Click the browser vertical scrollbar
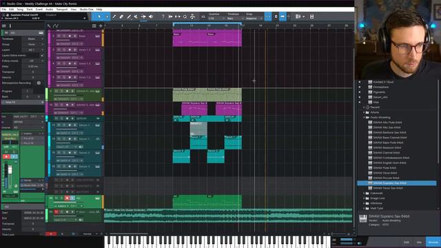 (438, 121)
